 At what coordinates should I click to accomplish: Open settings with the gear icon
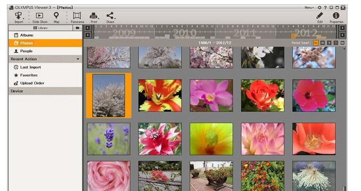click(319, 7)
